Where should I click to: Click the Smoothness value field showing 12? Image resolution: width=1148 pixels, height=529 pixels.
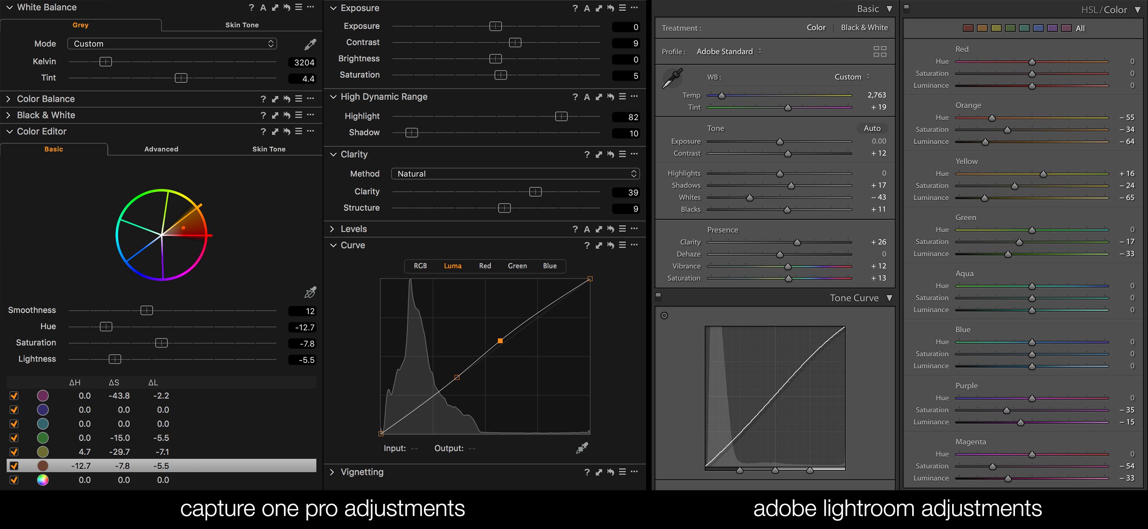tap(303, 311)
